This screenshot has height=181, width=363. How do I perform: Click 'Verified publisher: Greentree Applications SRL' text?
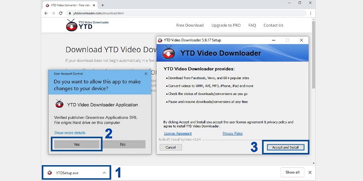click(x=96, y=118)
